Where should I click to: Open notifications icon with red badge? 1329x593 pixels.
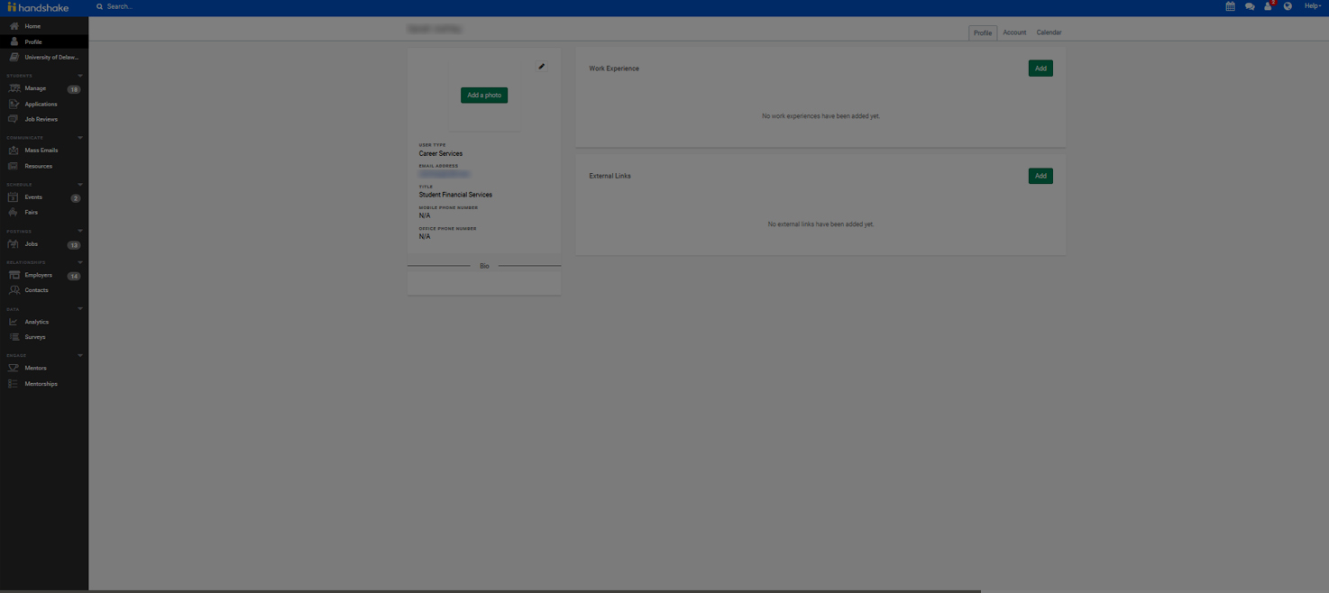tap(1269, 5)
